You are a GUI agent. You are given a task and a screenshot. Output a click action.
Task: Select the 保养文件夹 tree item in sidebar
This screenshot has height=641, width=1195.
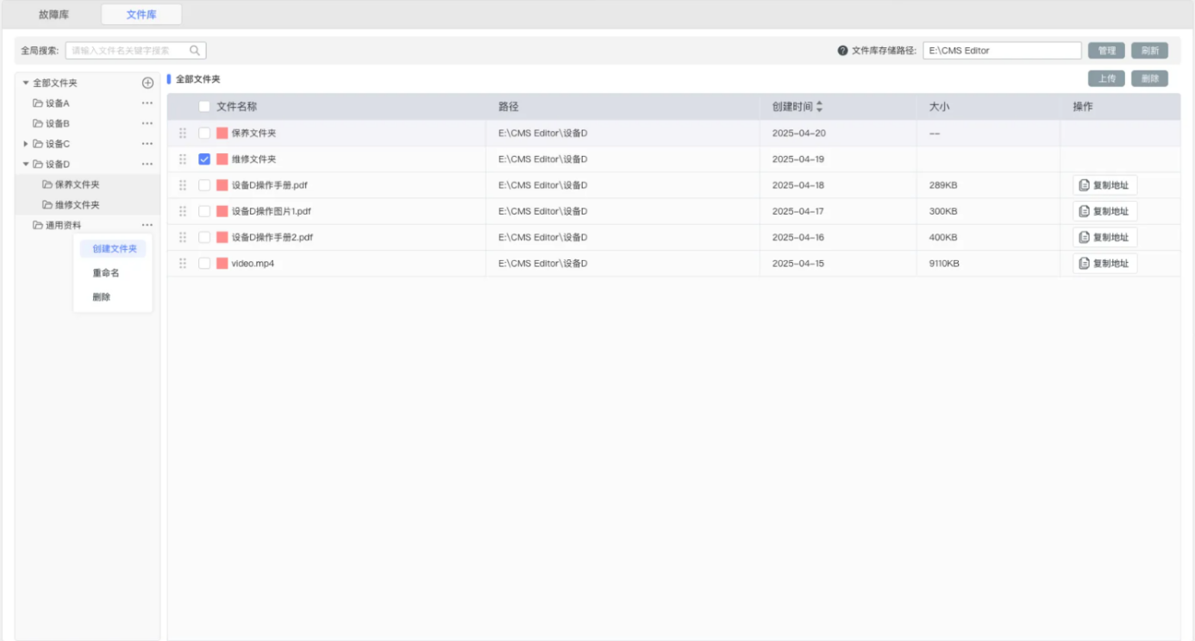click(x=77, y=184)
